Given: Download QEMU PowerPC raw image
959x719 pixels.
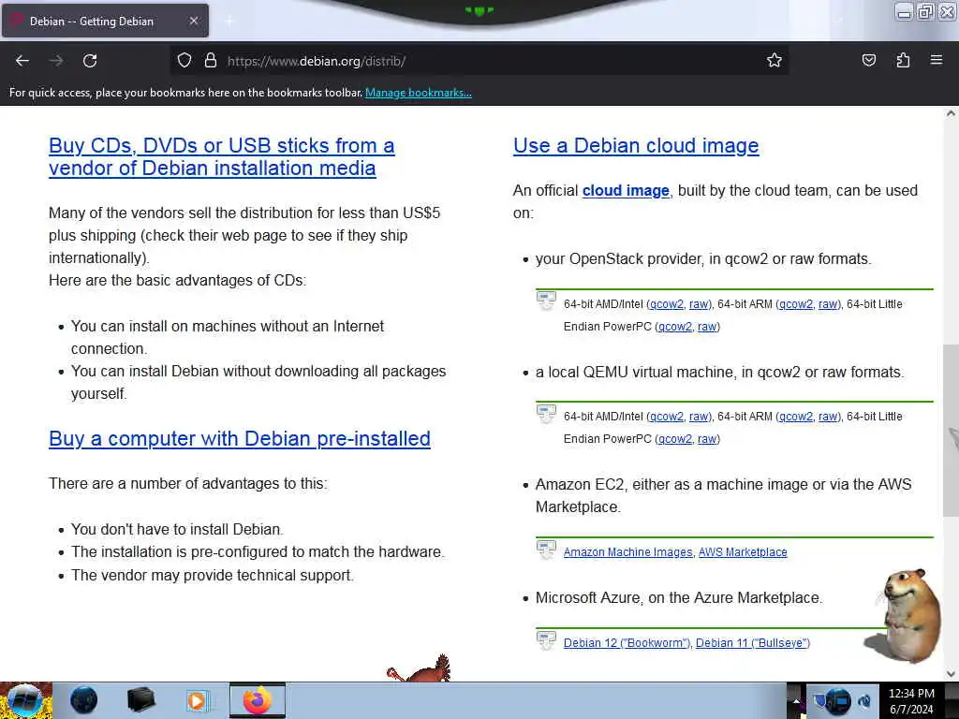Looking at the screenshot, I should [x=708, y=439].
